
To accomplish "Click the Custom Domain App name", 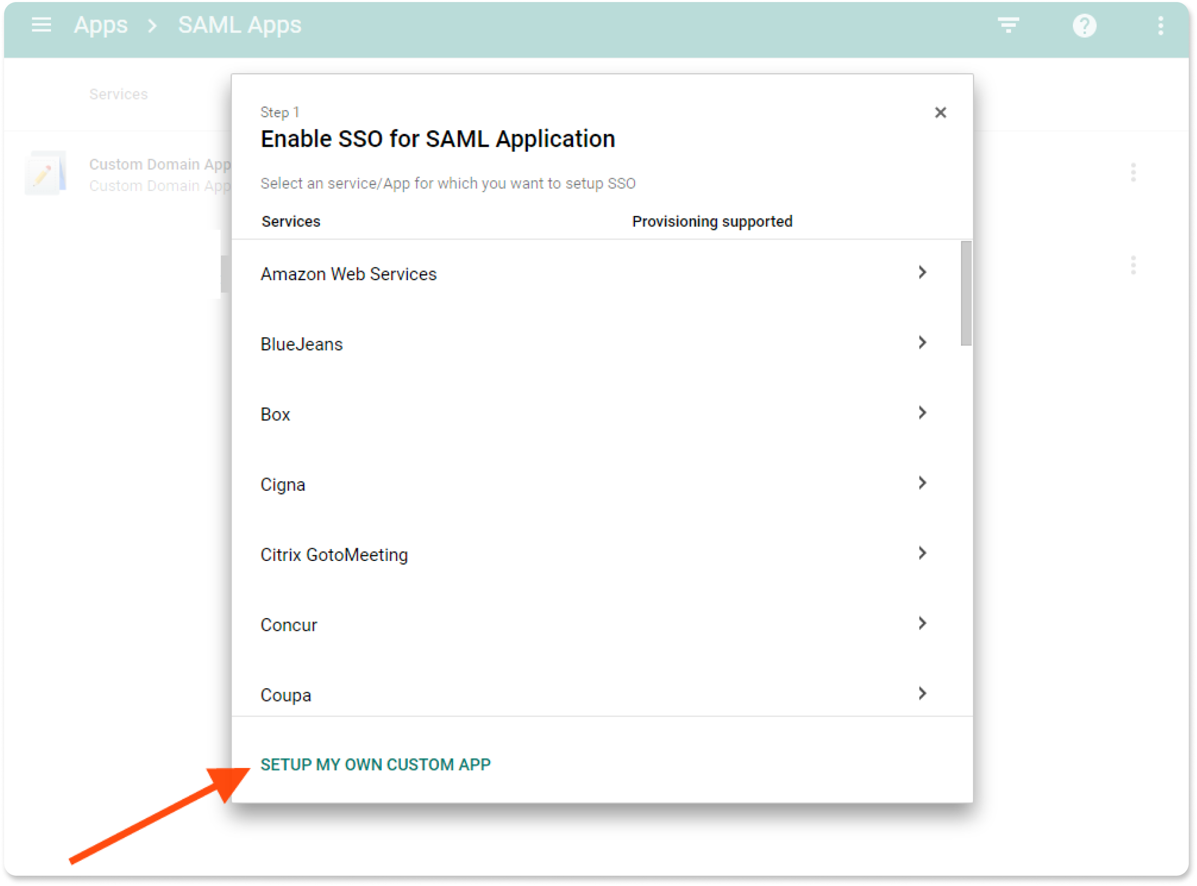I will click(160, 164).
